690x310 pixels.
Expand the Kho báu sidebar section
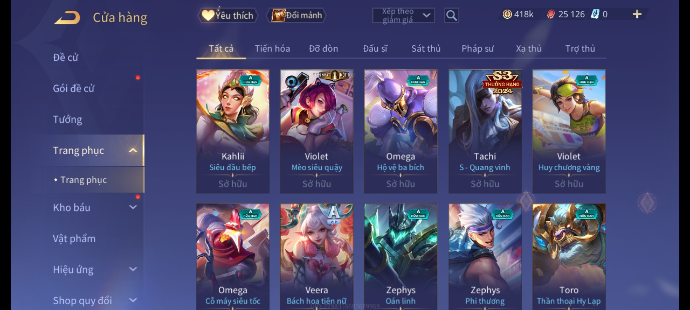133,207
